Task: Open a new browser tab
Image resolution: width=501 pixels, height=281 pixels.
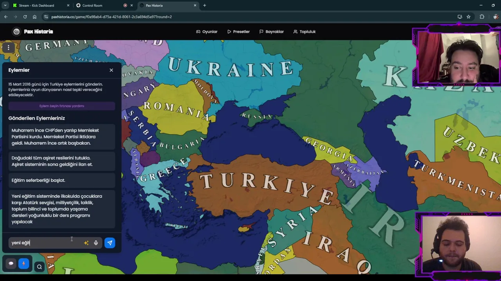Action: tap(204, 5)
